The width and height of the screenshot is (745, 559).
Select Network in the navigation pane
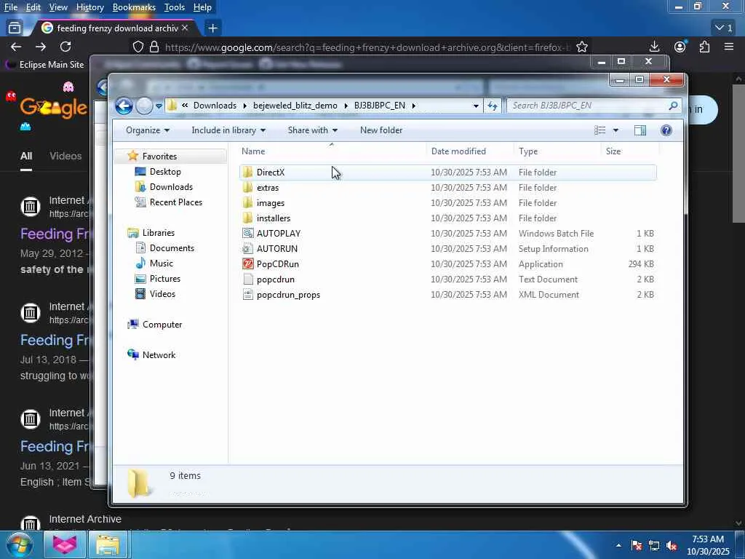[x=159, y=354]
